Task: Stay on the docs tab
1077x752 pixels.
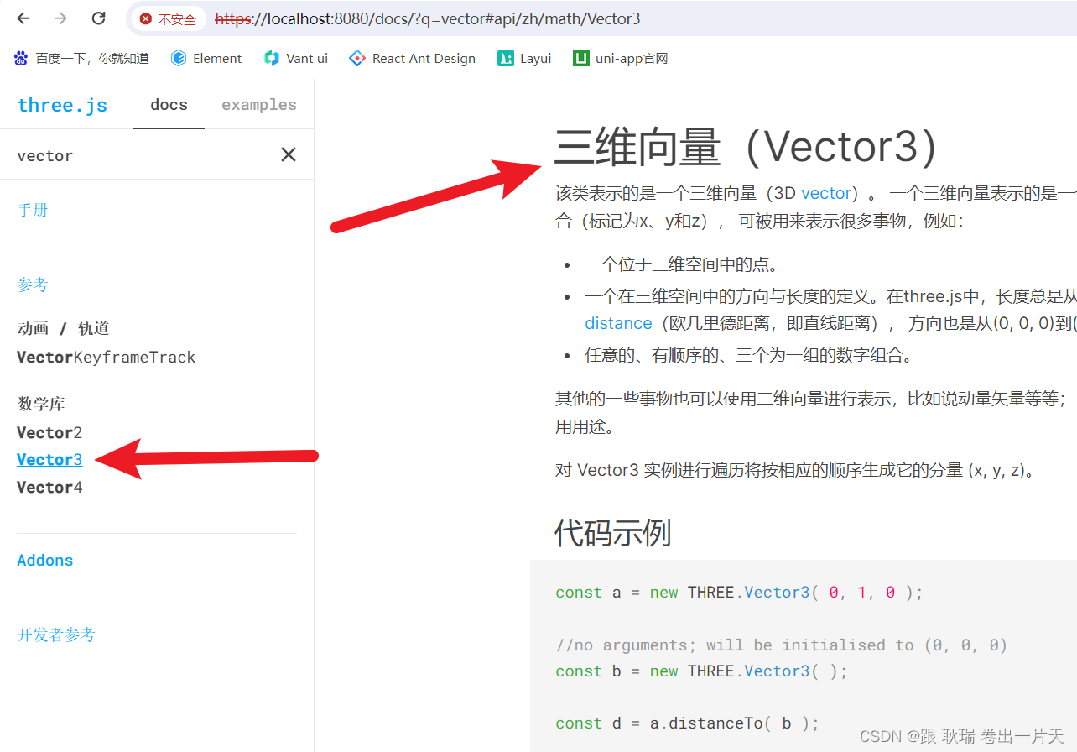Action: [x=169, y=104]
